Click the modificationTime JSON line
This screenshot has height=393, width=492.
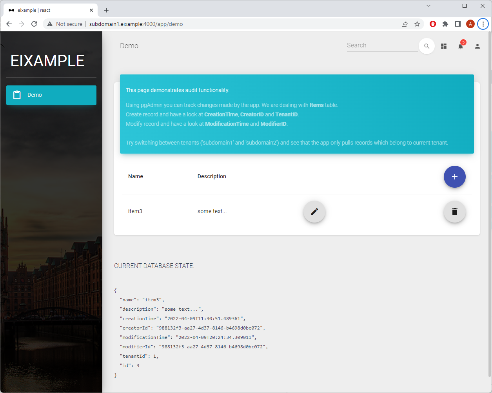tap(188, 337)
